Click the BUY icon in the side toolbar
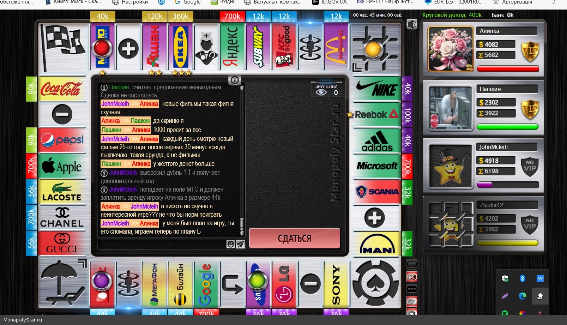 (412, 289)
